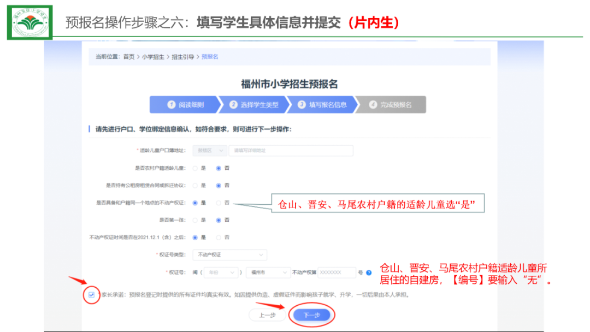
Task: Select 是 for 是否农村户籍适龄儿童
Action: [195, 168]
